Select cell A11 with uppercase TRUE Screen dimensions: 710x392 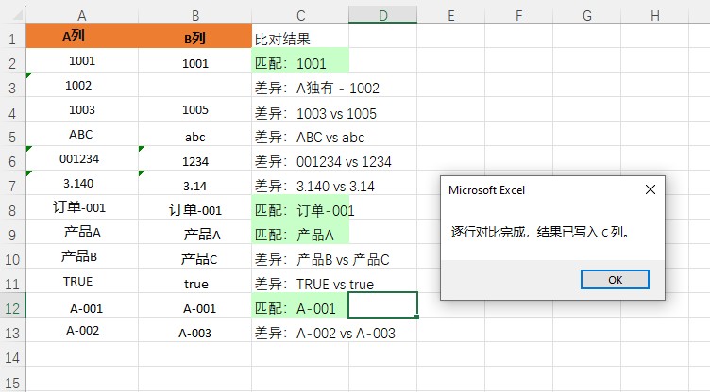tap(82, 281)
